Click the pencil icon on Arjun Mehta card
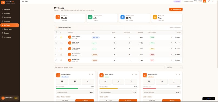The image size is (218, 102). coord(133,74)
